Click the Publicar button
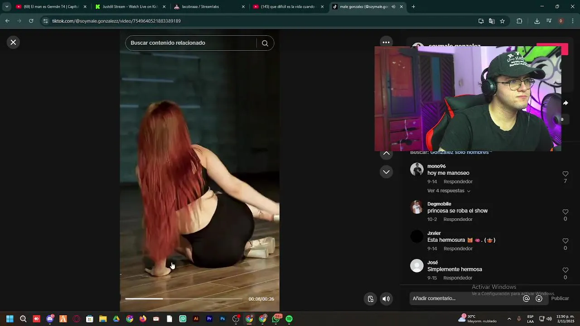 pyautogui.click(x=560, y=298)
